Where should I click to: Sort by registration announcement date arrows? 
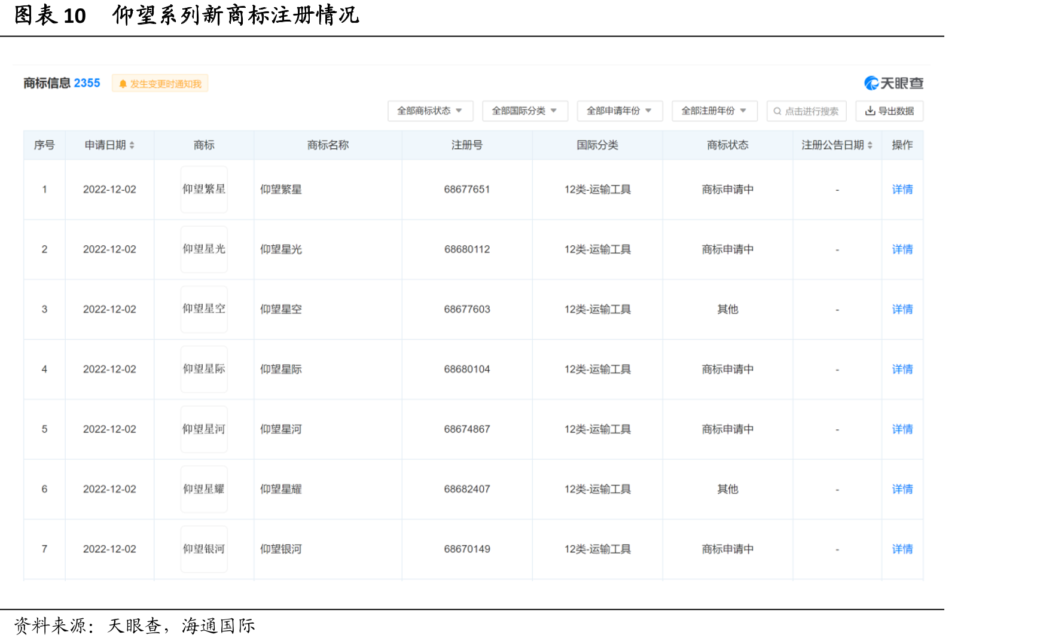point(870,145)
